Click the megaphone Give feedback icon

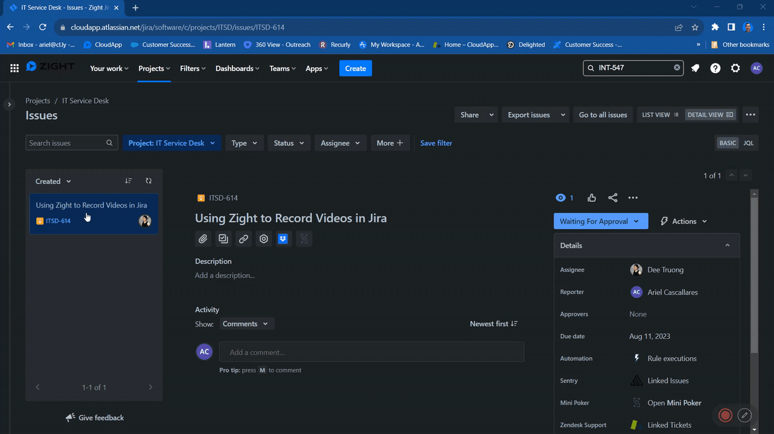[x=71, y=418]
